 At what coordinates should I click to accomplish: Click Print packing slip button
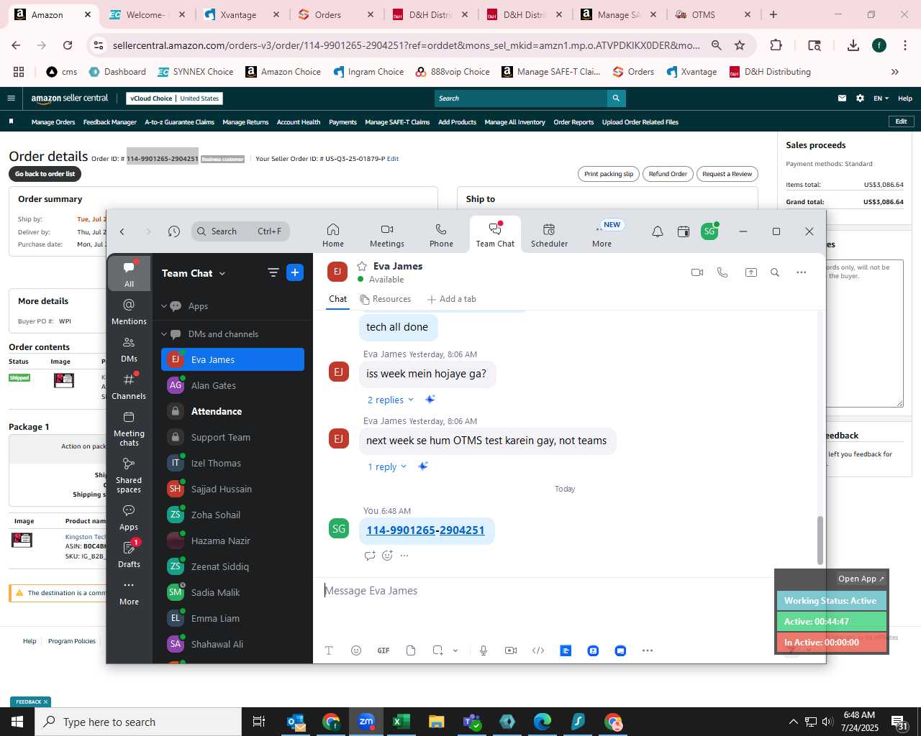point(609,174)
